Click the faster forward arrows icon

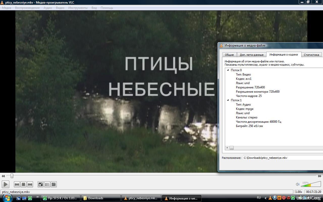[319, 176]
